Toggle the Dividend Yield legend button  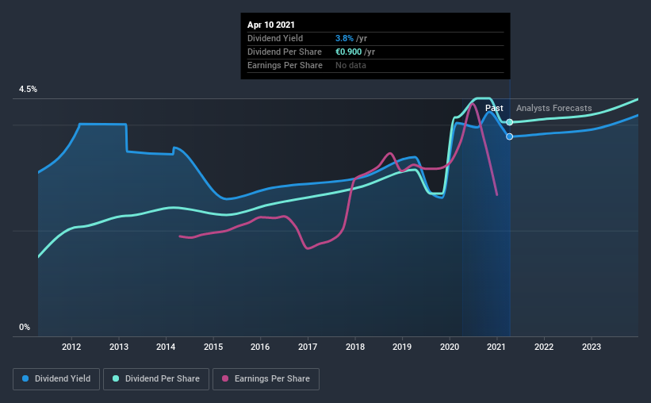tap(56, 379)
